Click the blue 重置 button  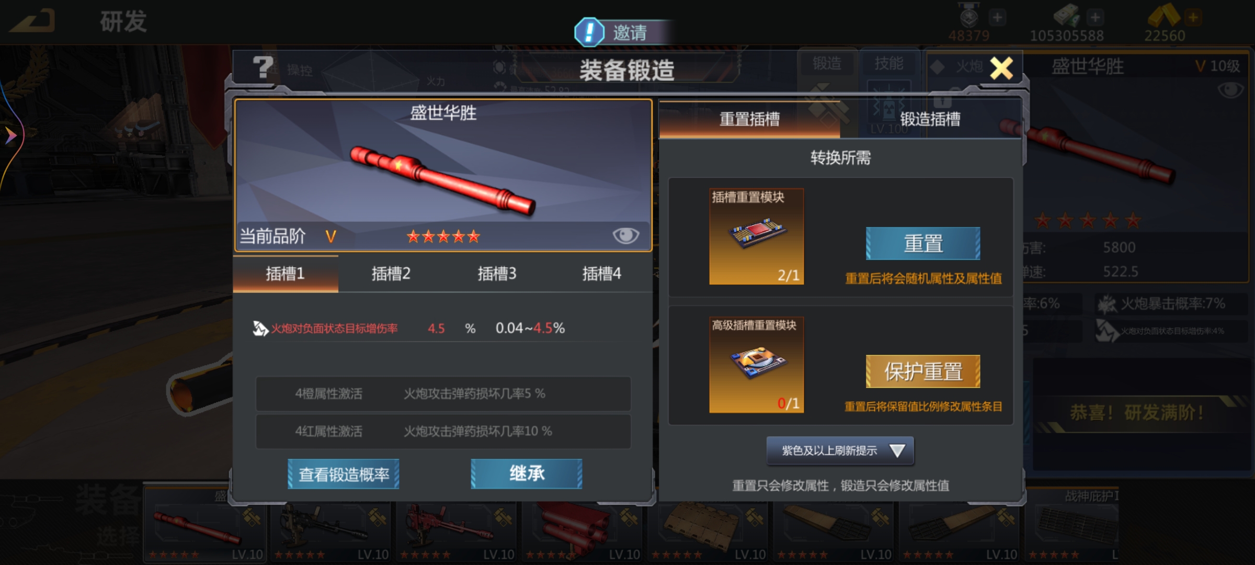click(x=923, y=243)
